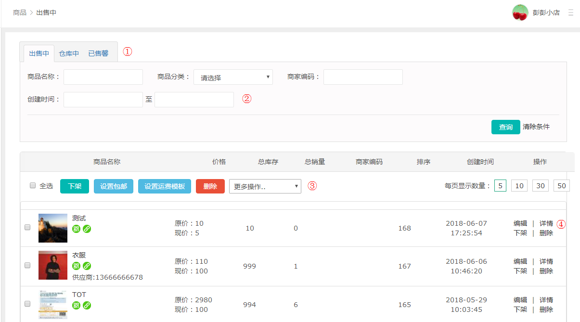Click the QR code icon under 衣服
This screenshot has height=322, width=580.
76,266
